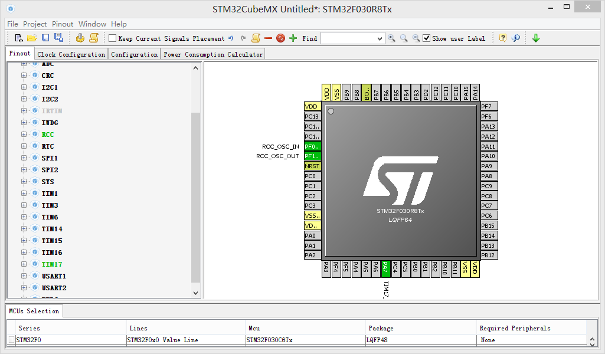Open the File menu
The width and height of the screenshot is (605, 354).
click(x=13, y=24)
